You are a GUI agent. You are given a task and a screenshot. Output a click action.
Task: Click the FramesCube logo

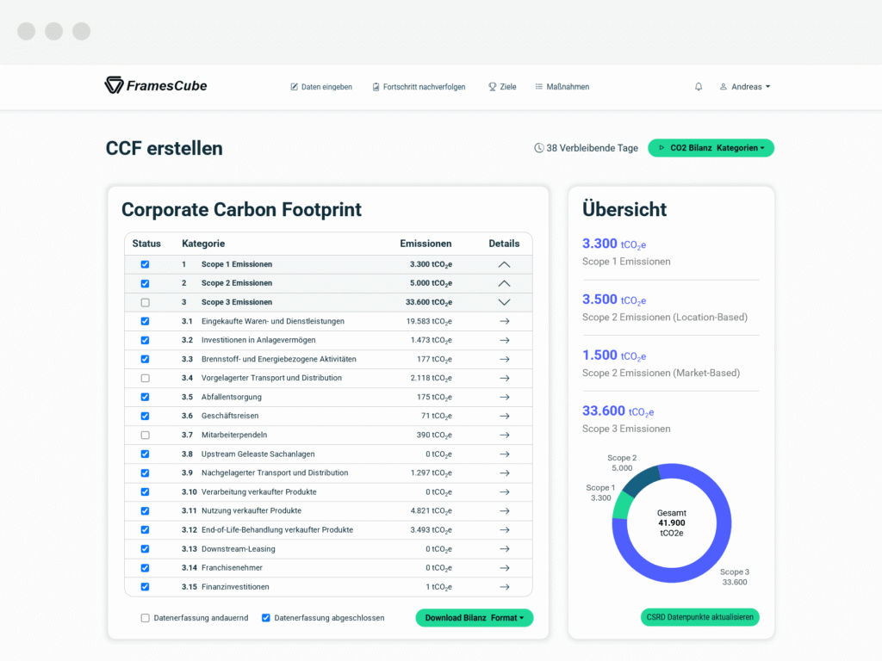pos(156,85)
